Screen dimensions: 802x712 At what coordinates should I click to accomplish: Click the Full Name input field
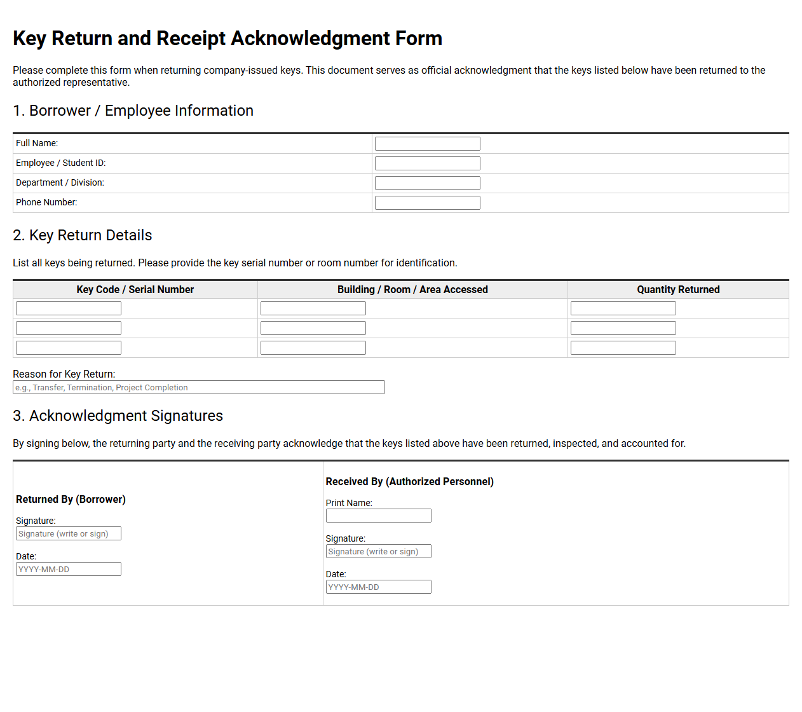(x=428, y=144)
